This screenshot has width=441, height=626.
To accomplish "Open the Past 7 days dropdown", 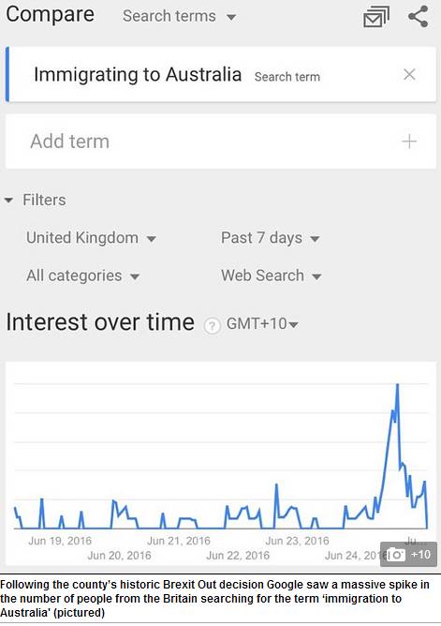I will [x=271, y=238].
